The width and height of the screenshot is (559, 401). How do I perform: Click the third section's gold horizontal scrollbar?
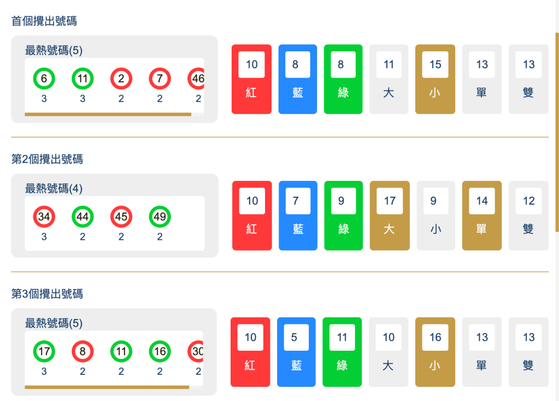click(x=107, y=387)
